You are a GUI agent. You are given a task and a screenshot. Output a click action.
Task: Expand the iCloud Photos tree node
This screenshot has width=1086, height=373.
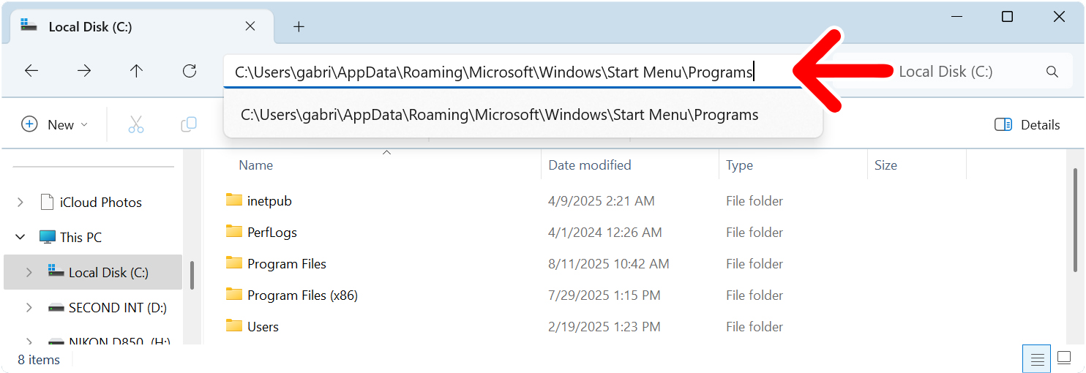click(20, 202)
